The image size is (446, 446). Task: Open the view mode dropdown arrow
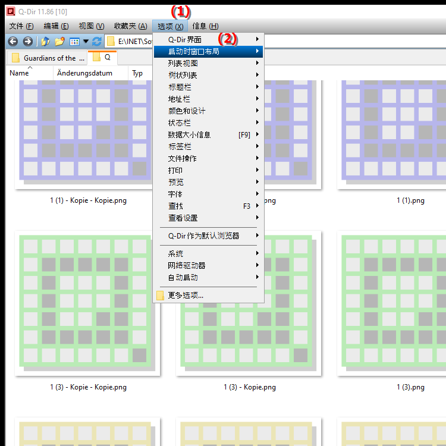click(x=86, y=42)
